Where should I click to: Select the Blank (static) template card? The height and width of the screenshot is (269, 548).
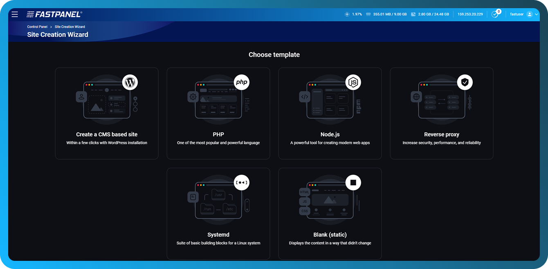(x=330, y=213)
